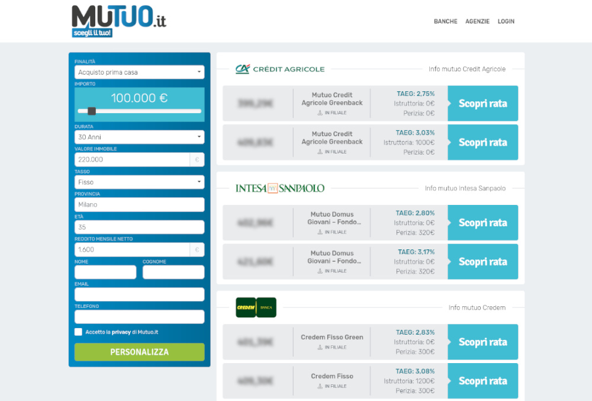Open the Tasso dropdown showing Fisso
The width and height of the screenshot is (592, 401).
(139, 182)
